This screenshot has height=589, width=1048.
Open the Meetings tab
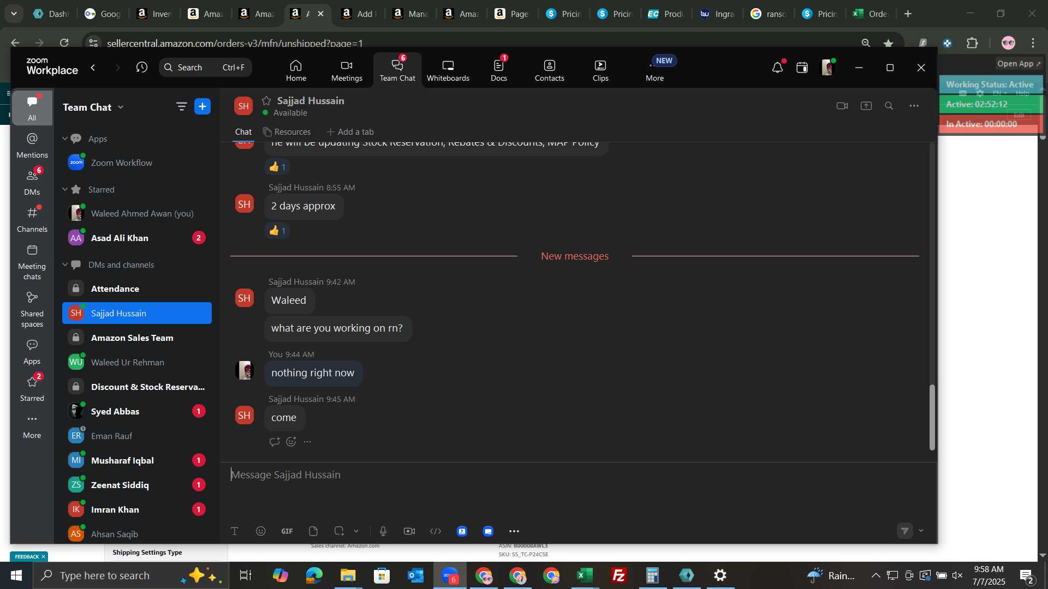click(x=347, y=70)
